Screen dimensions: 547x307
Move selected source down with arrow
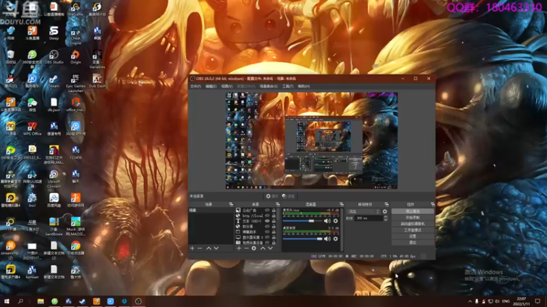click(x=270, y=248)
